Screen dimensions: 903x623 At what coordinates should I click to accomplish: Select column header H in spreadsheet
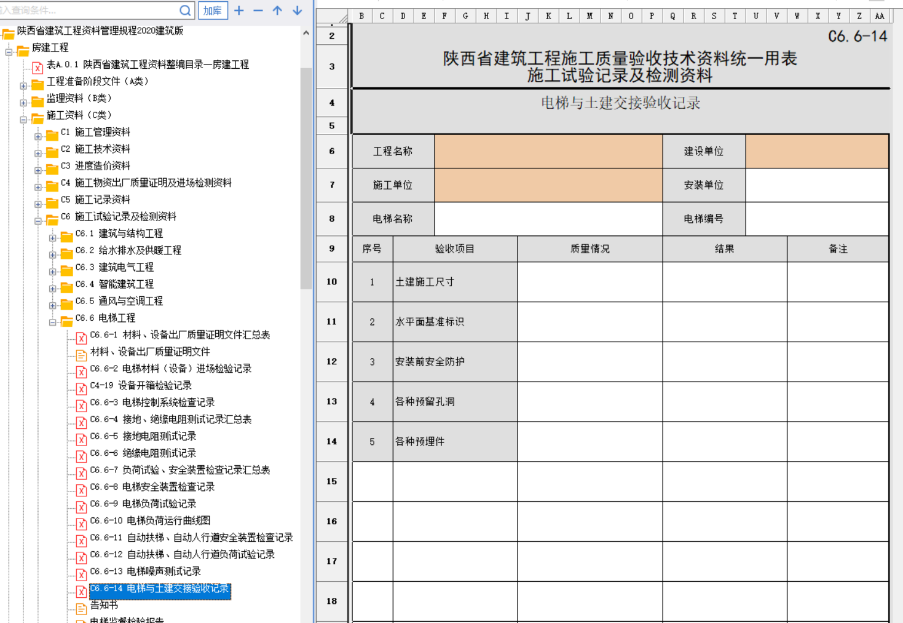tap(486, 16)
